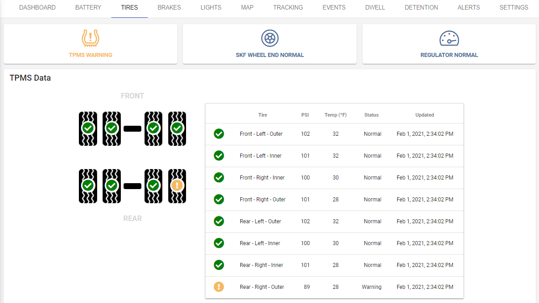Image resolution: width=539 pixels, height=303 pixels.
Task: Click the SKF Wheel End wheel icon
Action: tap(269, 39)
